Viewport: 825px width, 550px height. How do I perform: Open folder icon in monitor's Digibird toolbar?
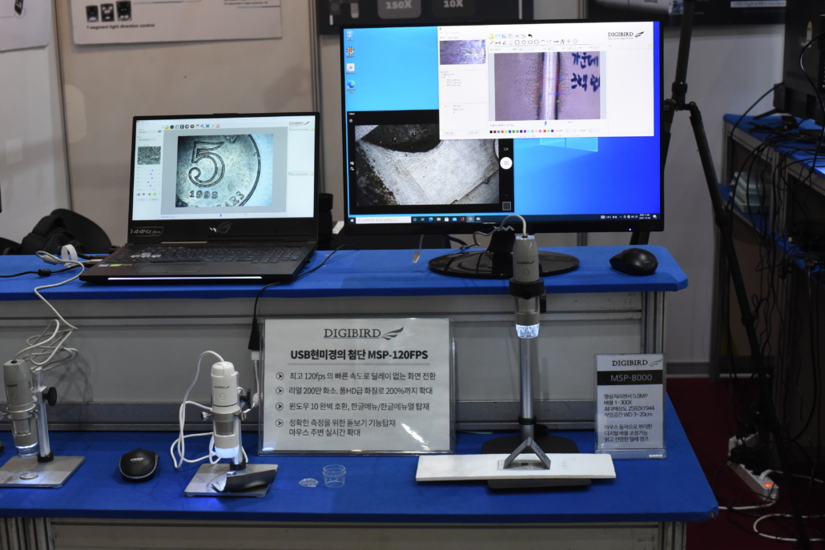tap(492, 36)
